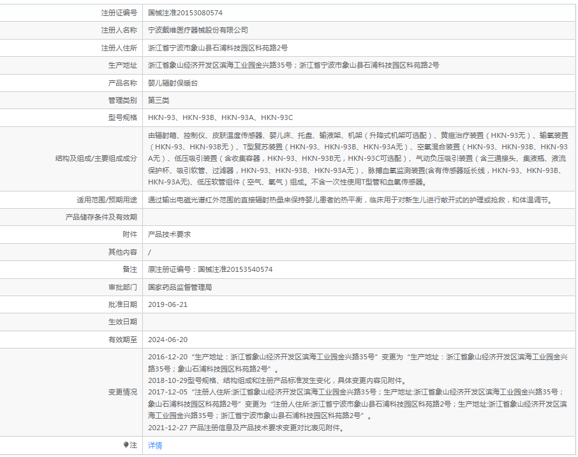Click the 产品名称 row label
The width and height of the screenshot is (578, 457).
[122, 83]
